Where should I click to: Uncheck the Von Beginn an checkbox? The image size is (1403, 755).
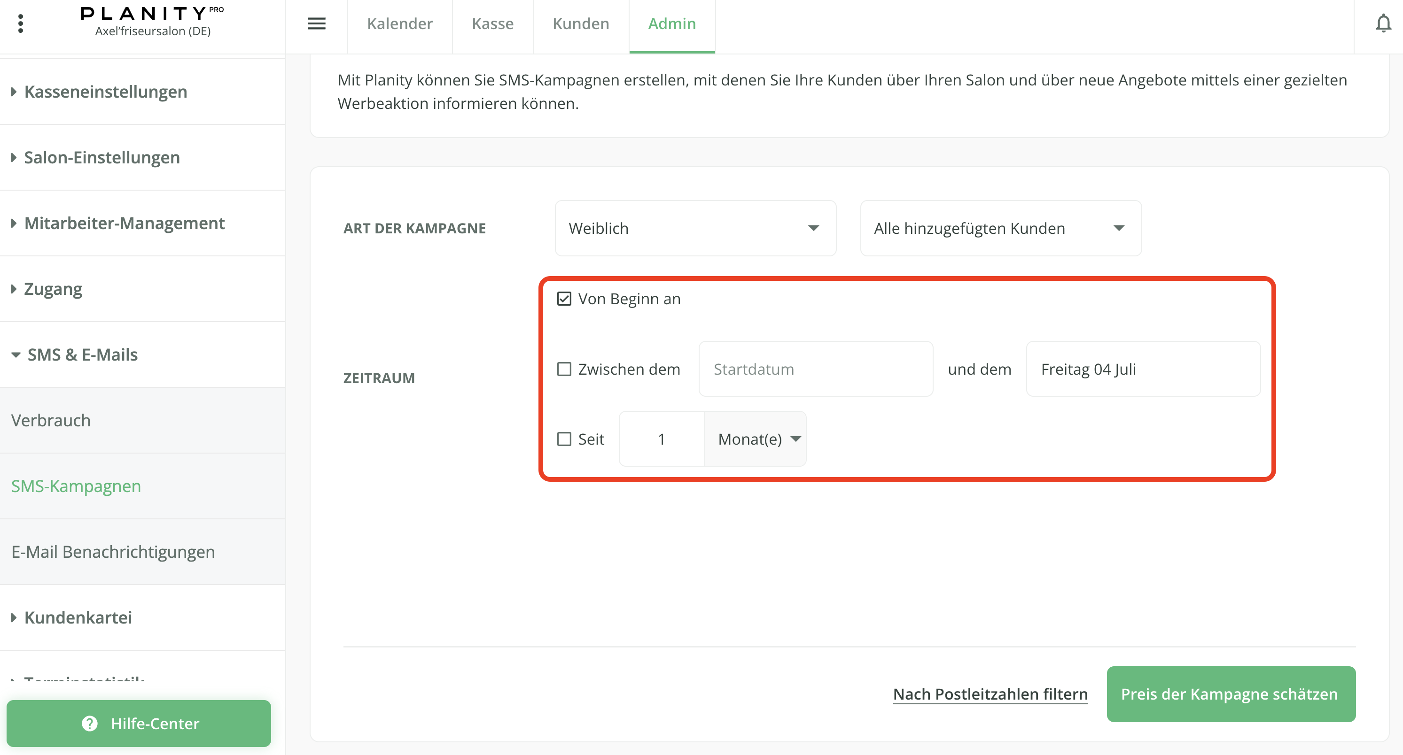click(564, 299)
